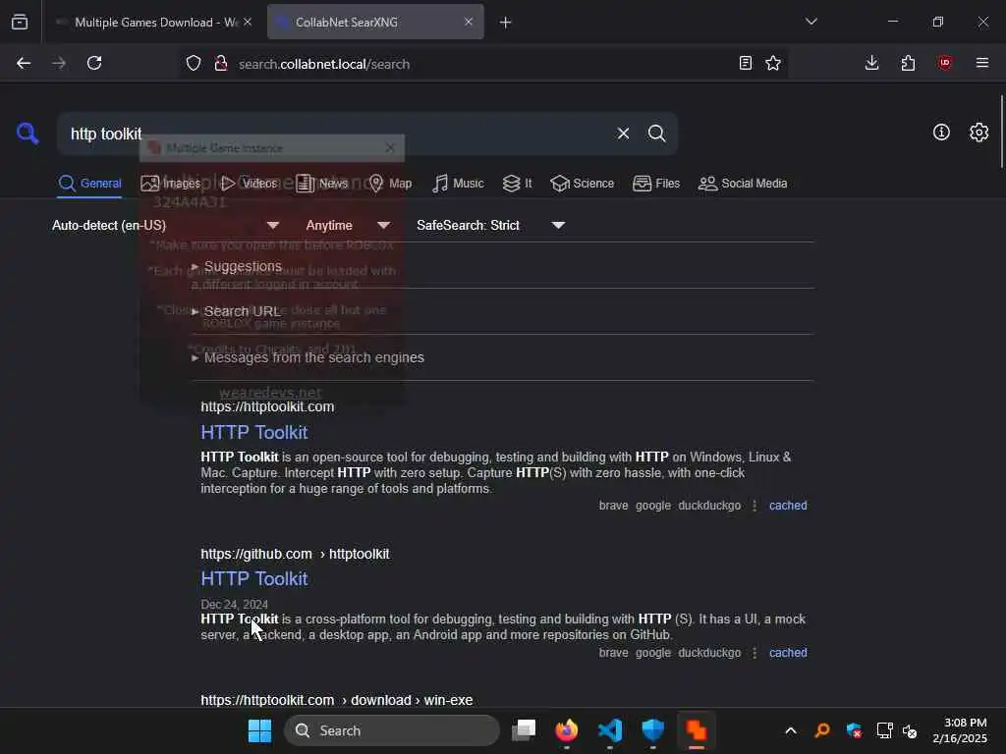Close the Multiple Games Download tab
The image size is (1006, 754).
(x=248, y=22)
